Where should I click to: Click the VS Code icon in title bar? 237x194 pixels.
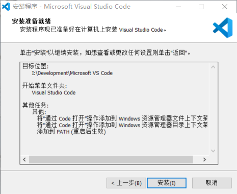6,7
